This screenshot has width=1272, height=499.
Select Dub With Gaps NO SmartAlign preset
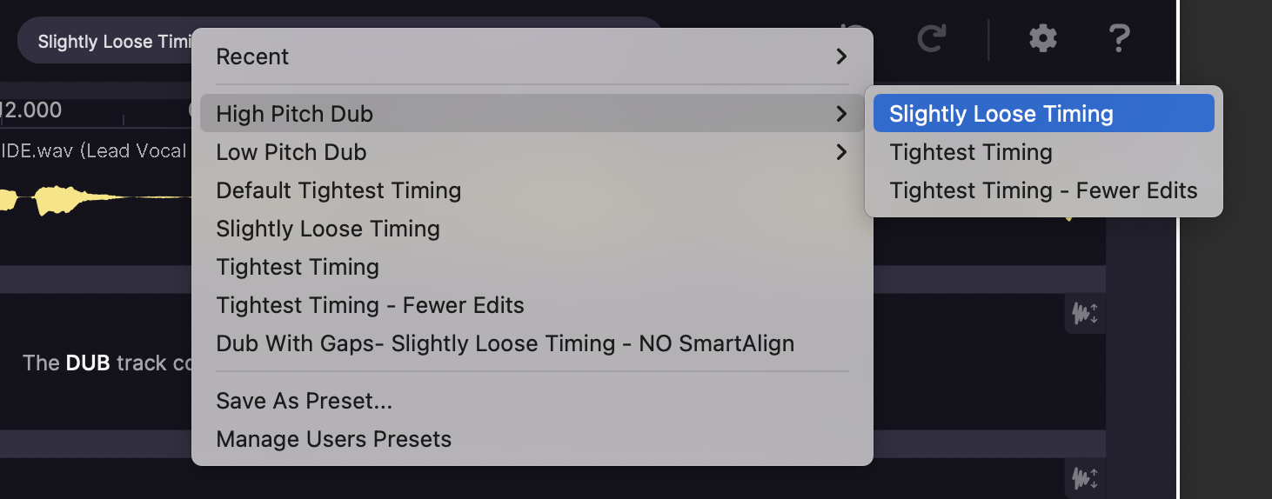pos(505,343)
